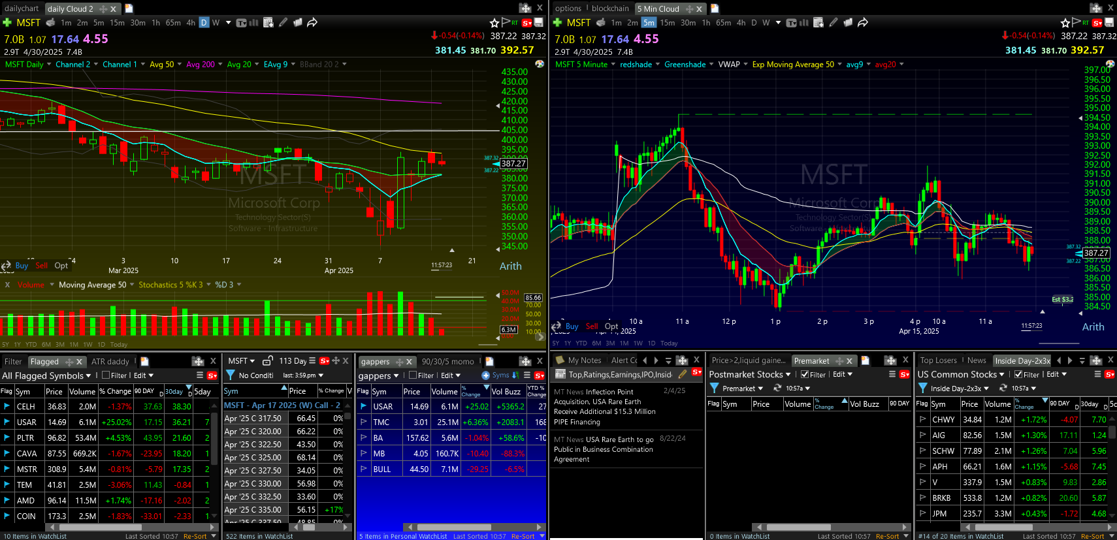This screenshot has height=540, width=1117.
Task: Click the share arrow icon on 5 Min chart
Action: 863,22
